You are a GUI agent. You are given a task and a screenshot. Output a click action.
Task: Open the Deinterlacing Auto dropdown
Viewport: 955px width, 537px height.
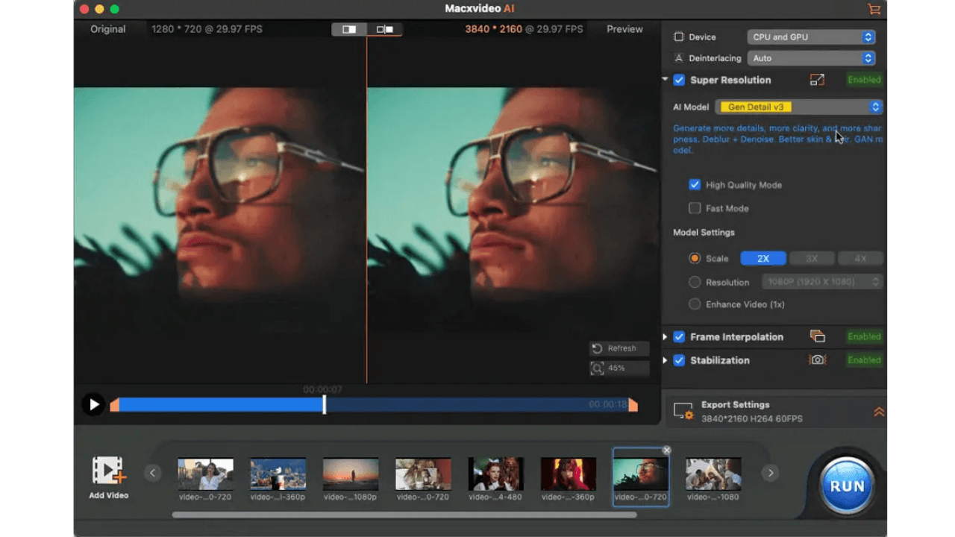click(x=811, y=57)
